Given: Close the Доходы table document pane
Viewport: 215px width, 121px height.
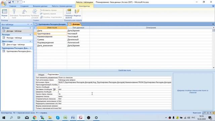Looking at the screenshot, I should click(x=213, y=24).
